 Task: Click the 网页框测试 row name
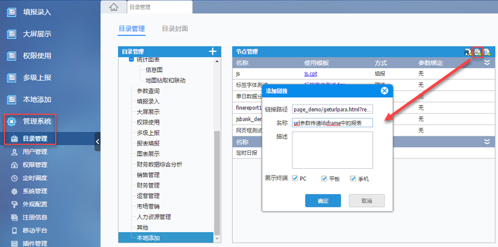[x=249, y=130]
